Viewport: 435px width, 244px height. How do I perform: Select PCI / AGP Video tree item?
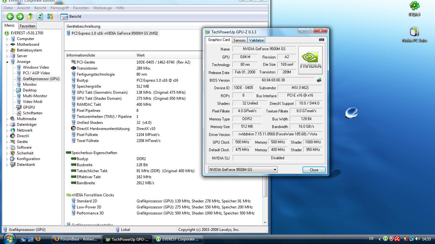coord(36,73)
